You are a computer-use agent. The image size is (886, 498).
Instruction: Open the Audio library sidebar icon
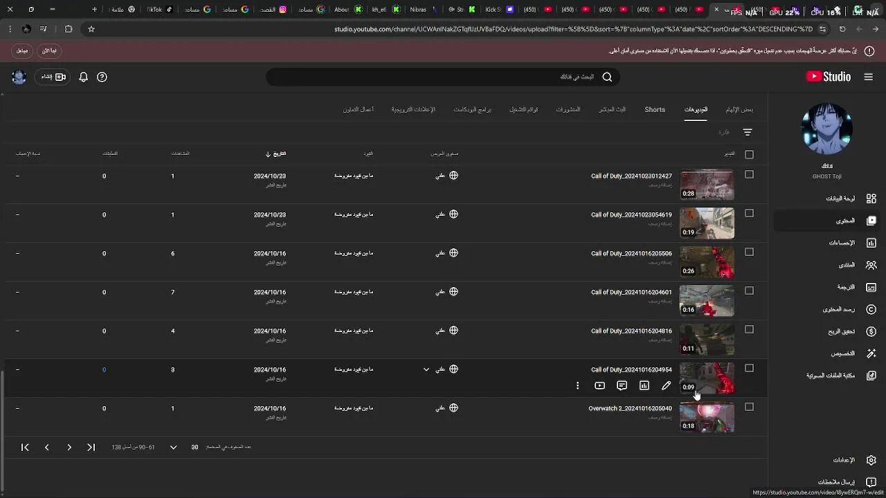[871, 376]
